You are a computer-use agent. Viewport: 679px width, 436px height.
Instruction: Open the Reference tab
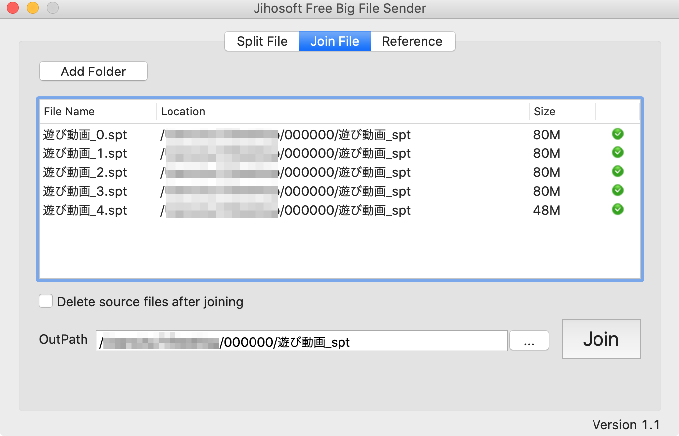413,41
